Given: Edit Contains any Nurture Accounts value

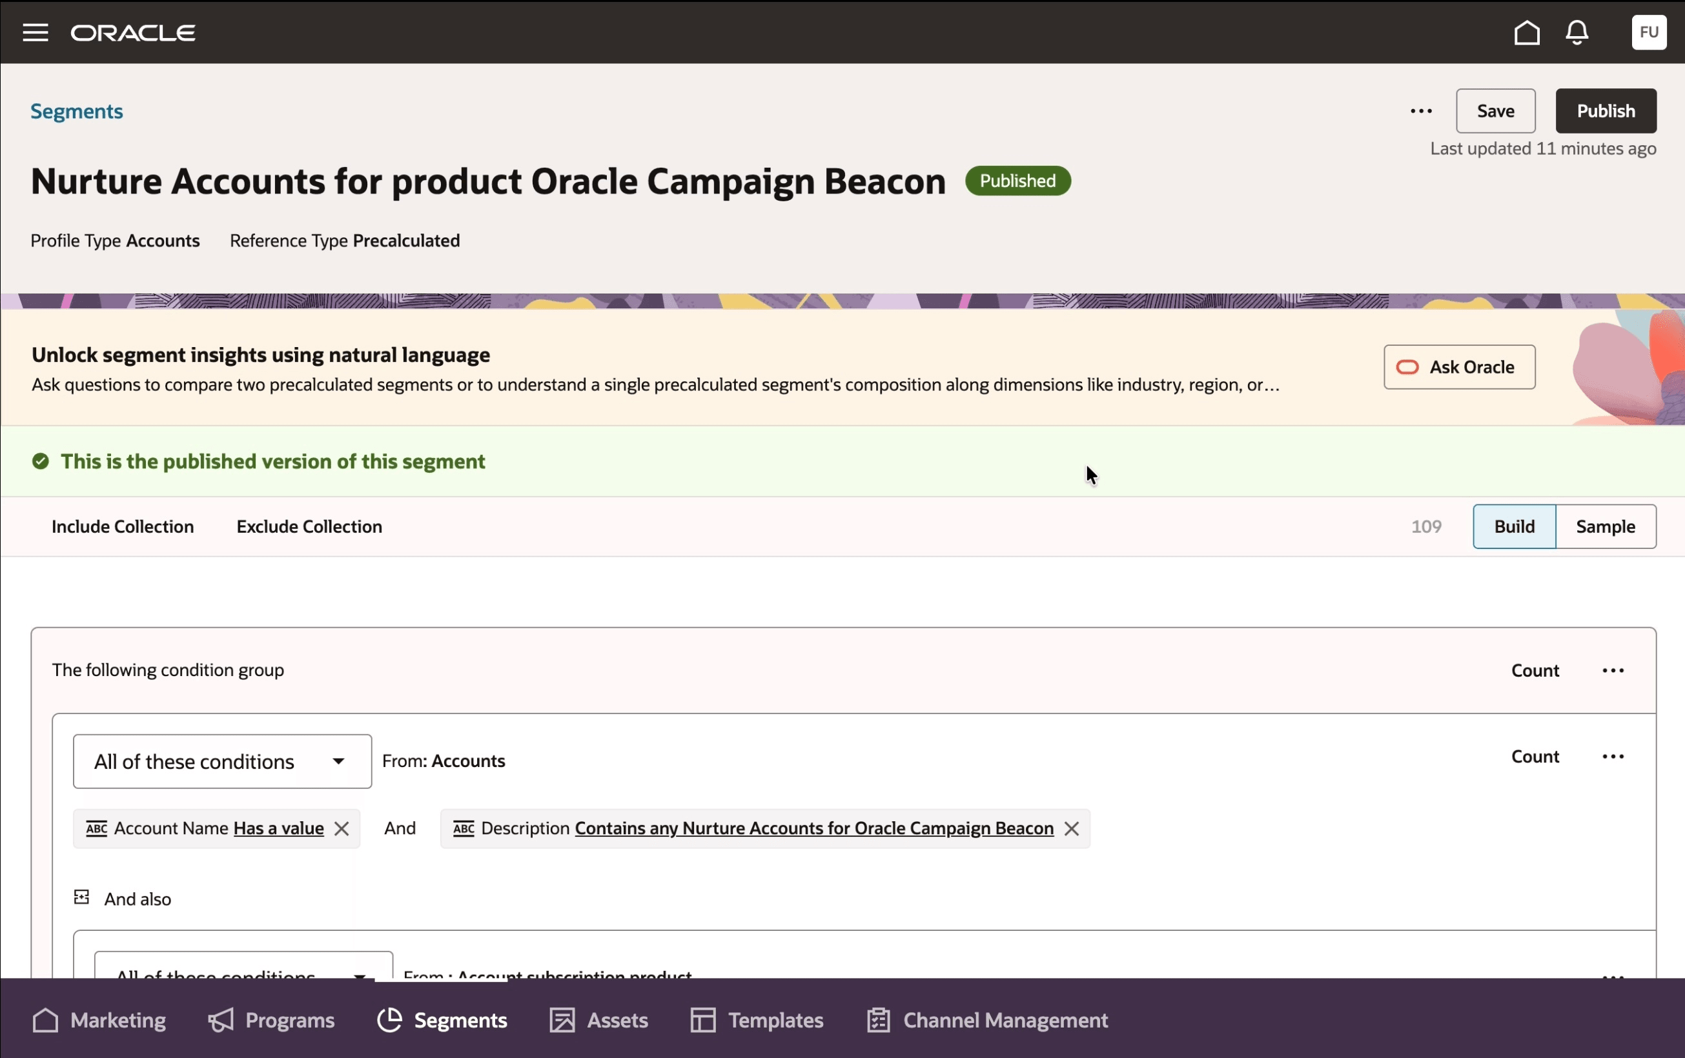Looking at the screenshot, I should 814,828.
